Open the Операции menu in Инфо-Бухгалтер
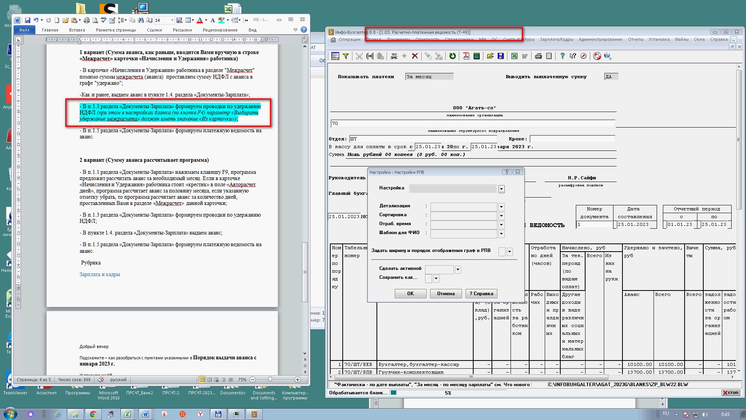This screenshot has height=420, width=746. tap(349, 39)
